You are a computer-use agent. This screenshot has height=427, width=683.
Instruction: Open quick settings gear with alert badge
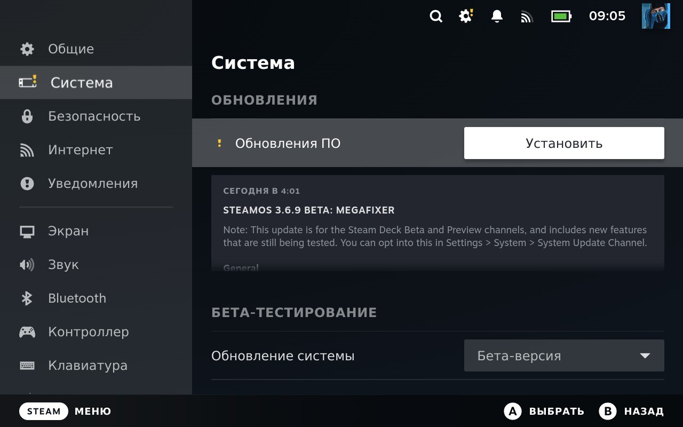466,16
